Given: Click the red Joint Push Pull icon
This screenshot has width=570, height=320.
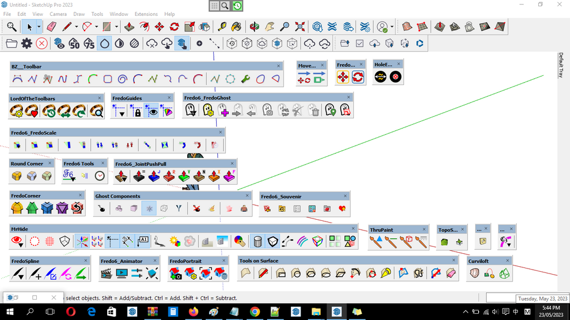Looking at the screenshot, I should pyautogui.click(x=169, y=176).
